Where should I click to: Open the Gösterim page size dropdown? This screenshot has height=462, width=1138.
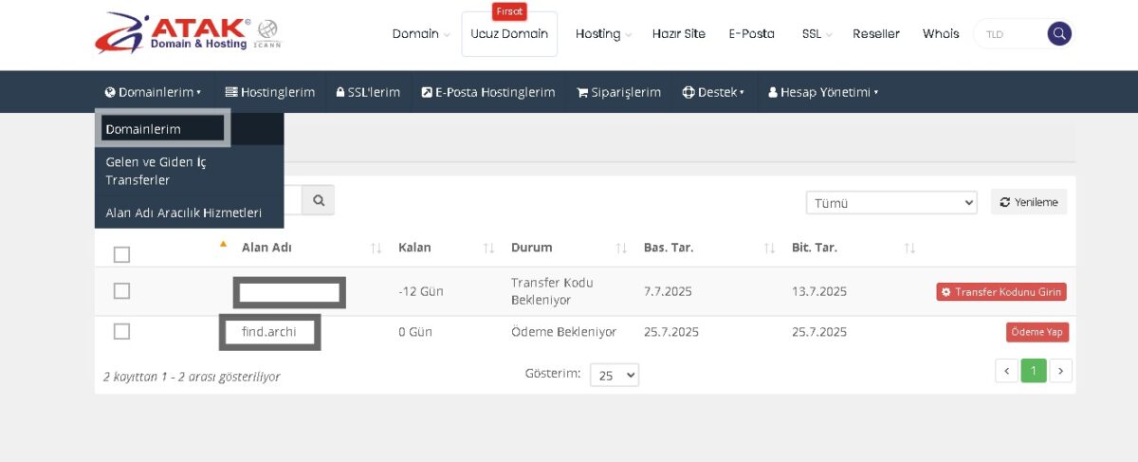(x=614, y=375)
